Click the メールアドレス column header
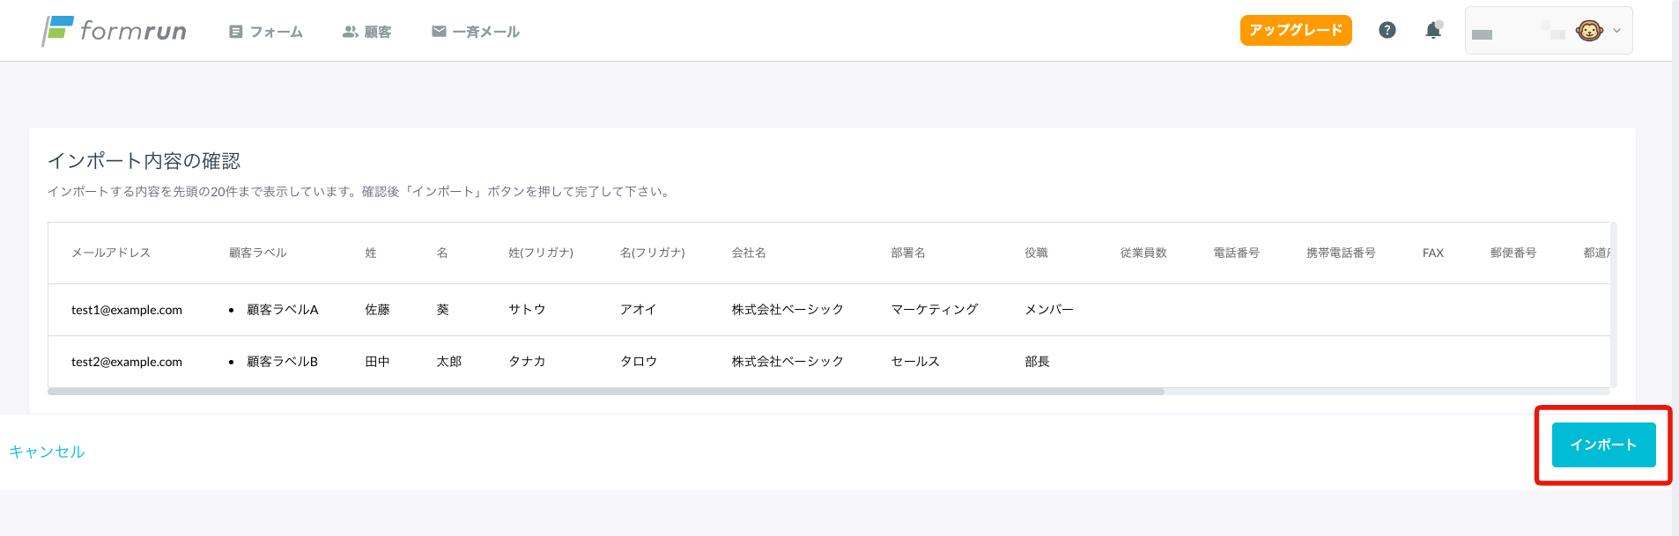 [111, 253]
